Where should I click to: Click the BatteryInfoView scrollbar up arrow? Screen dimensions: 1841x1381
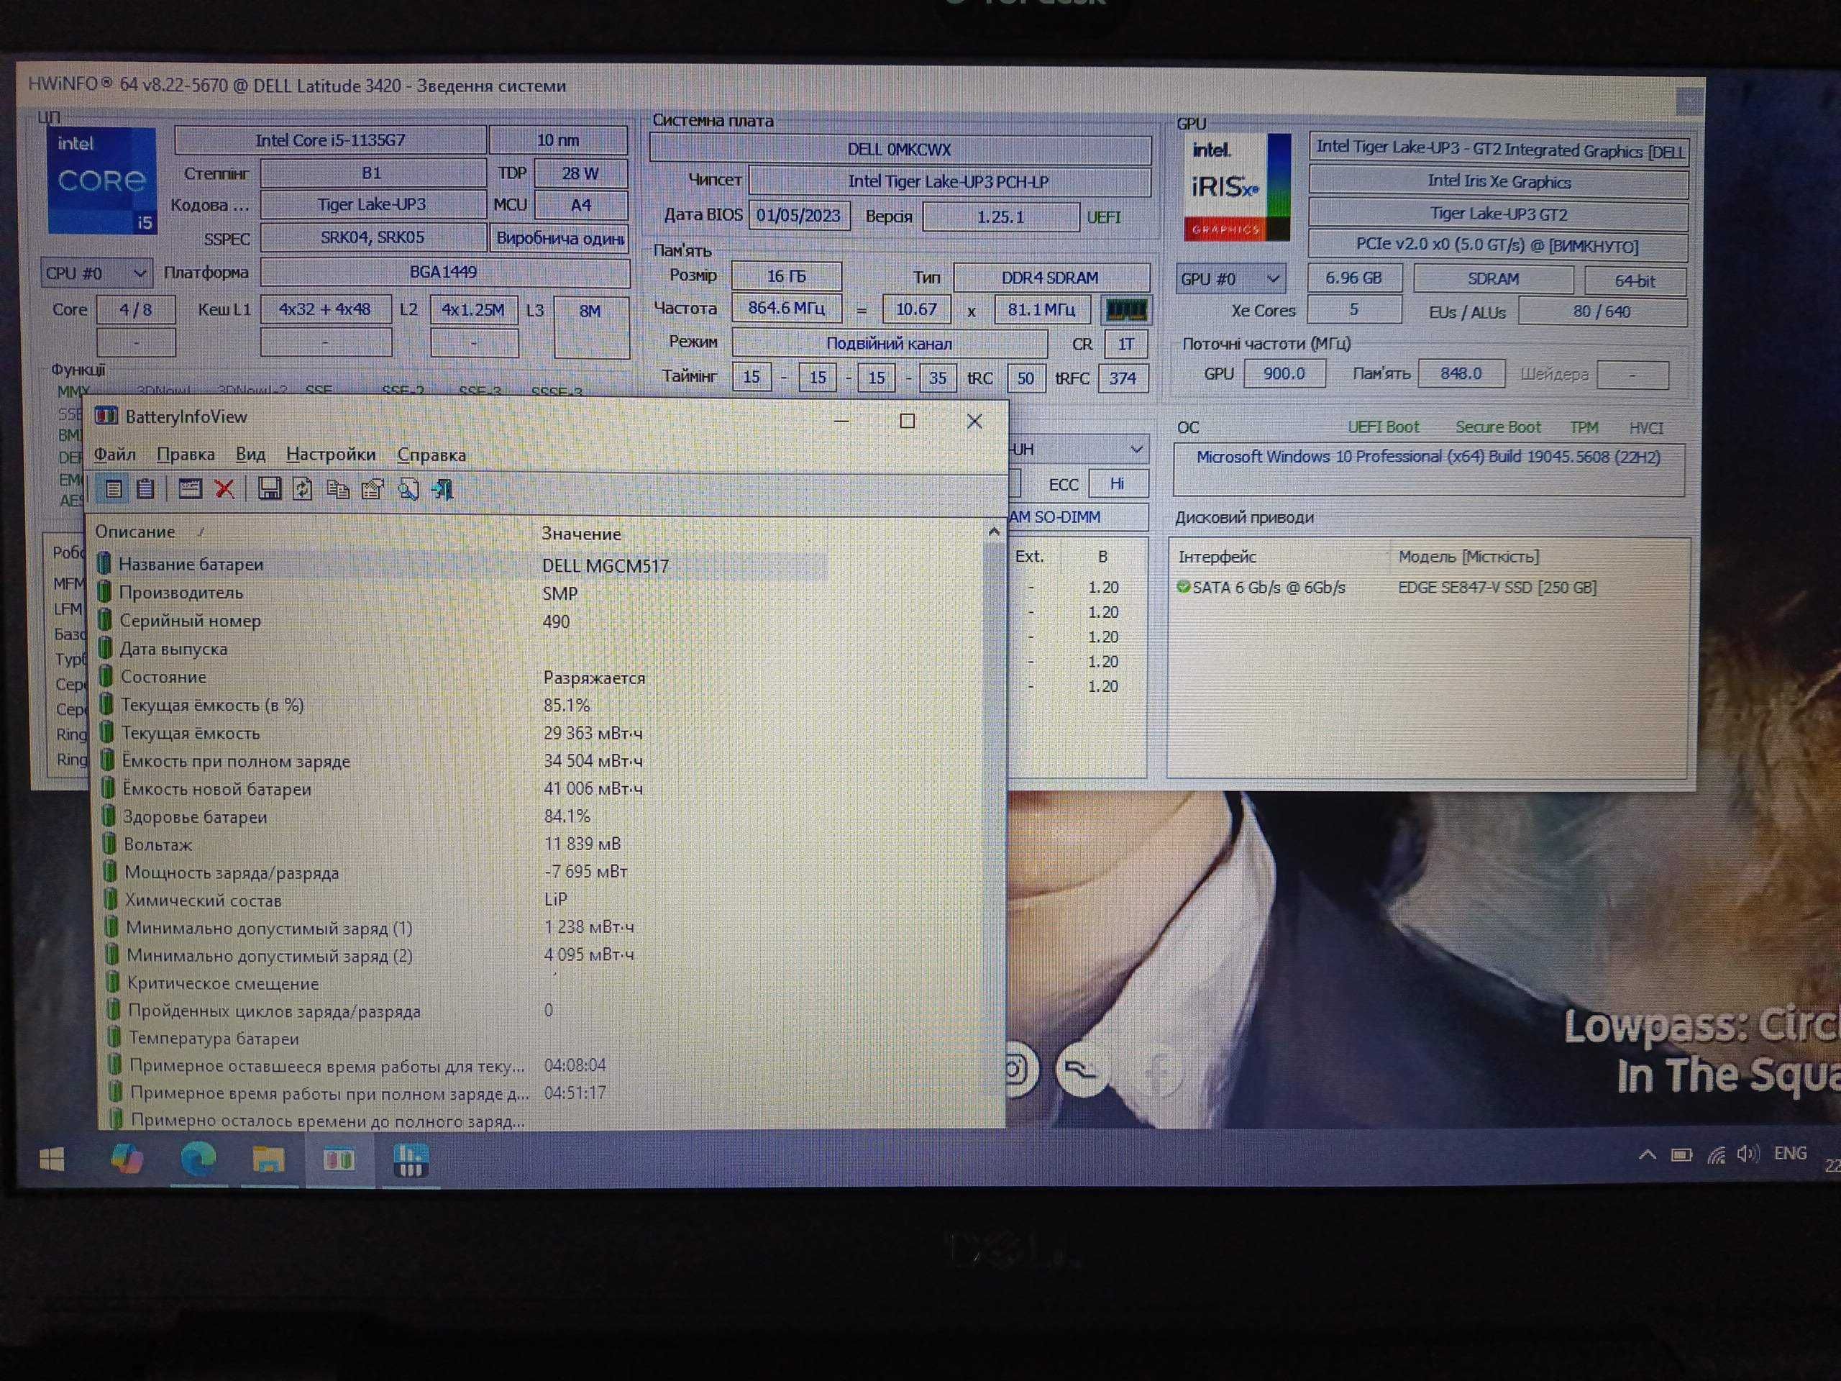(993, 531)
